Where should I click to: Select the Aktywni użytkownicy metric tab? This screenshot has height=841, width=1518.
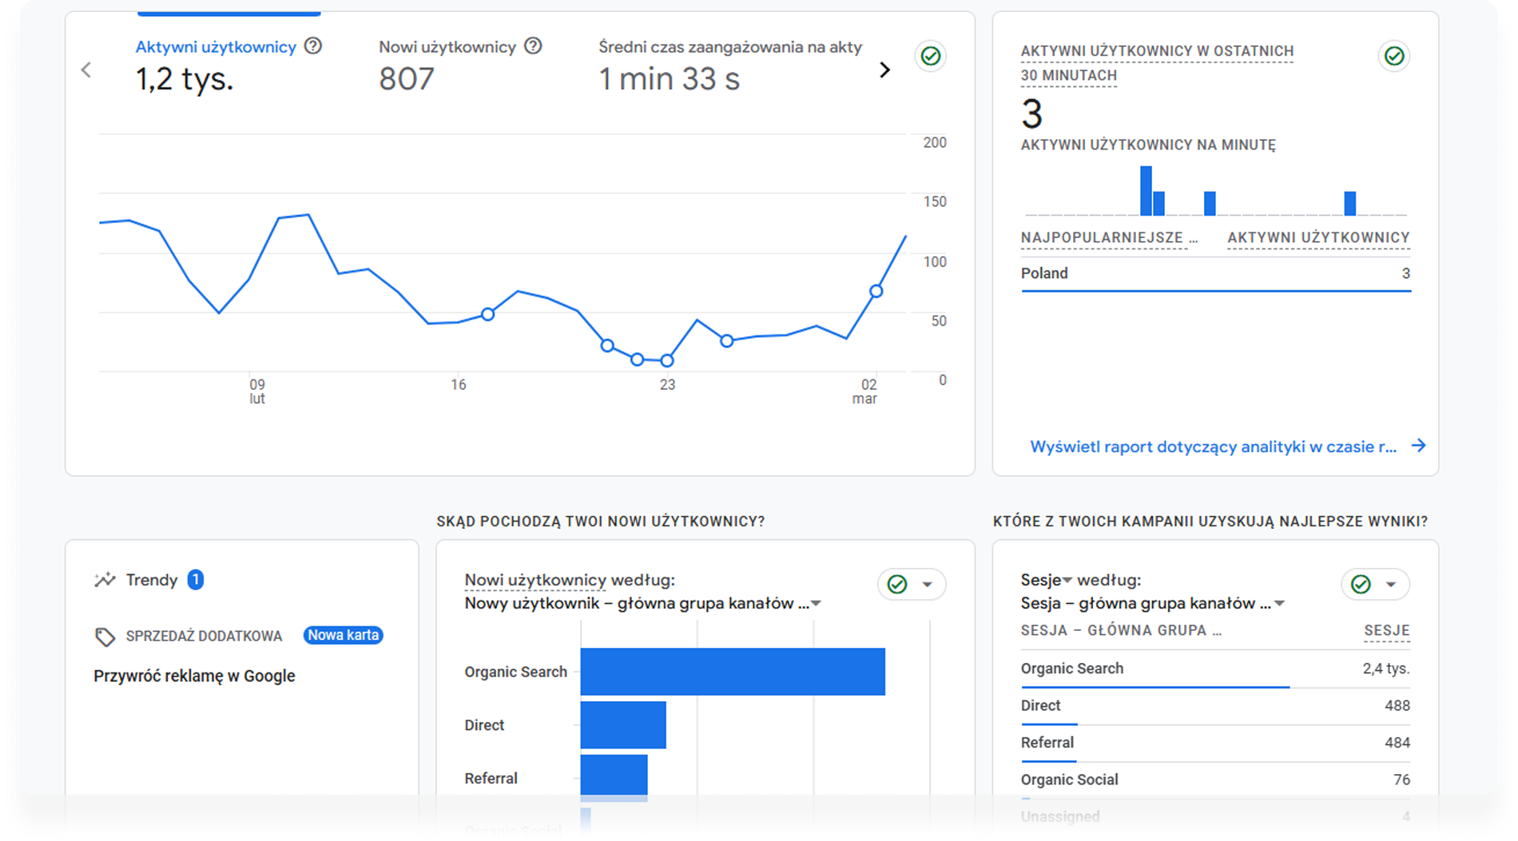coord(216,47)
